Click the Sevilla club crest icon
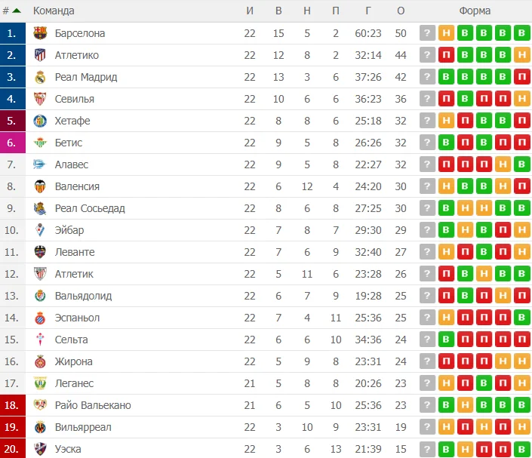Viewport: 532px width, 458px height. [x=40, y=99]
